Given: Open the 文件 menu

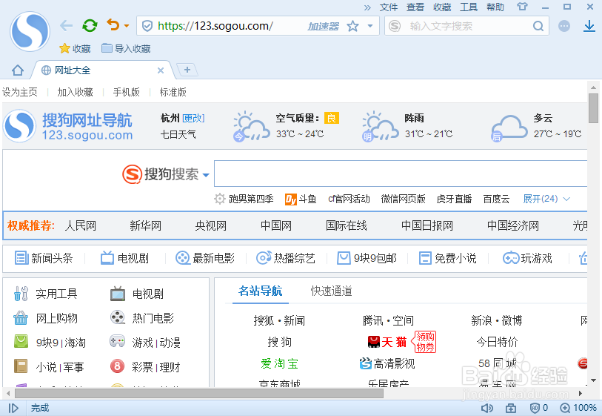Looking at the screenshot, I should (389, 7).
